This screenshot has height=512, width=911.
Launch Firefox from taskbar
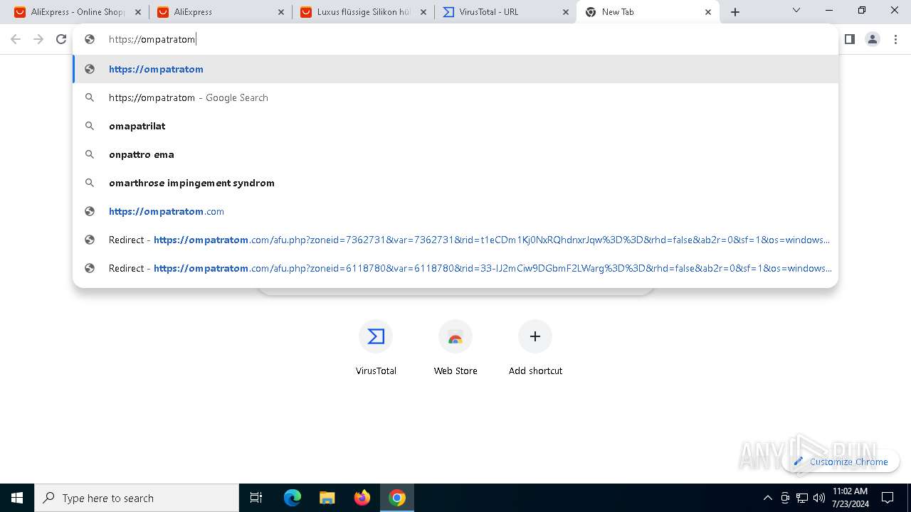tap(362, 498)
